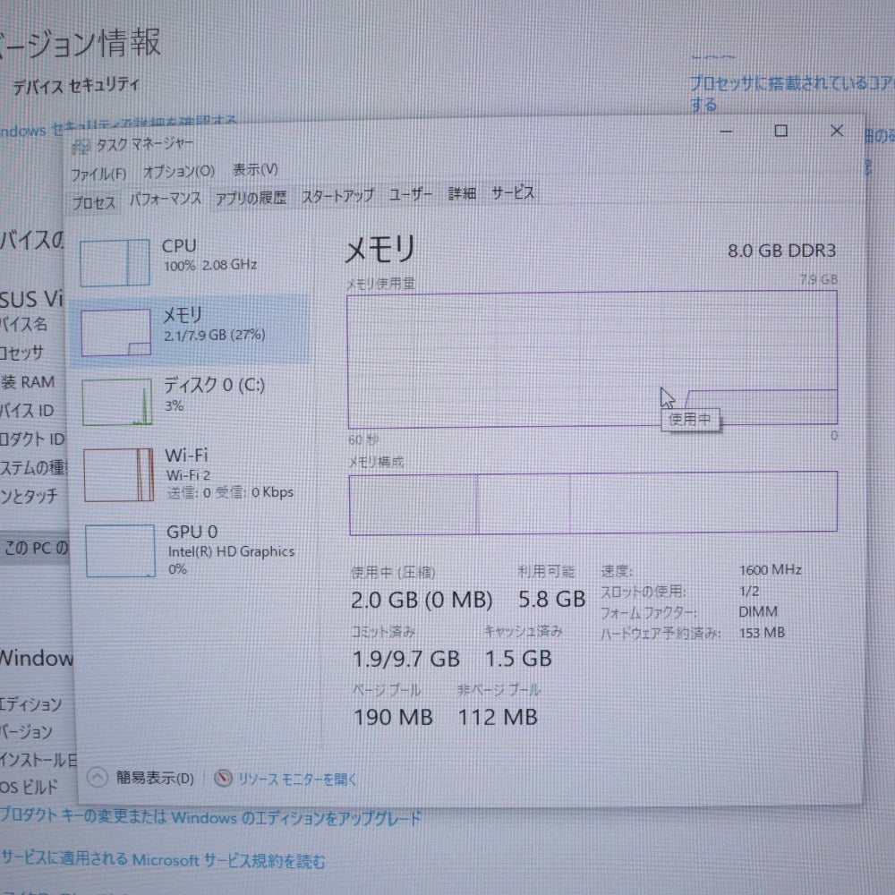This screenshot has height=895, width=895.
Task: Switch to the プロセス tab
Action: click(94, 202)
